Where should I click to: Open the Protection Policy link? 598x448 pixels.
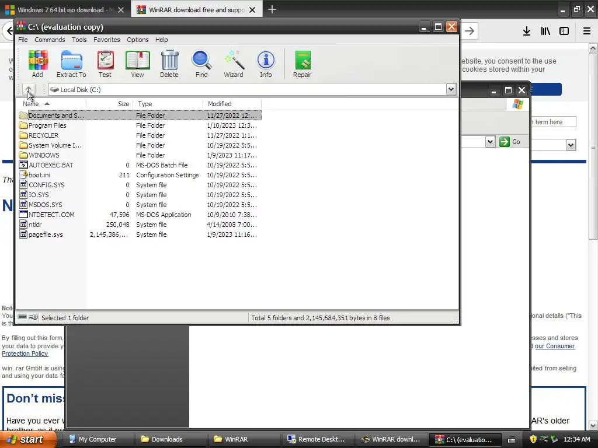point(25,353)
